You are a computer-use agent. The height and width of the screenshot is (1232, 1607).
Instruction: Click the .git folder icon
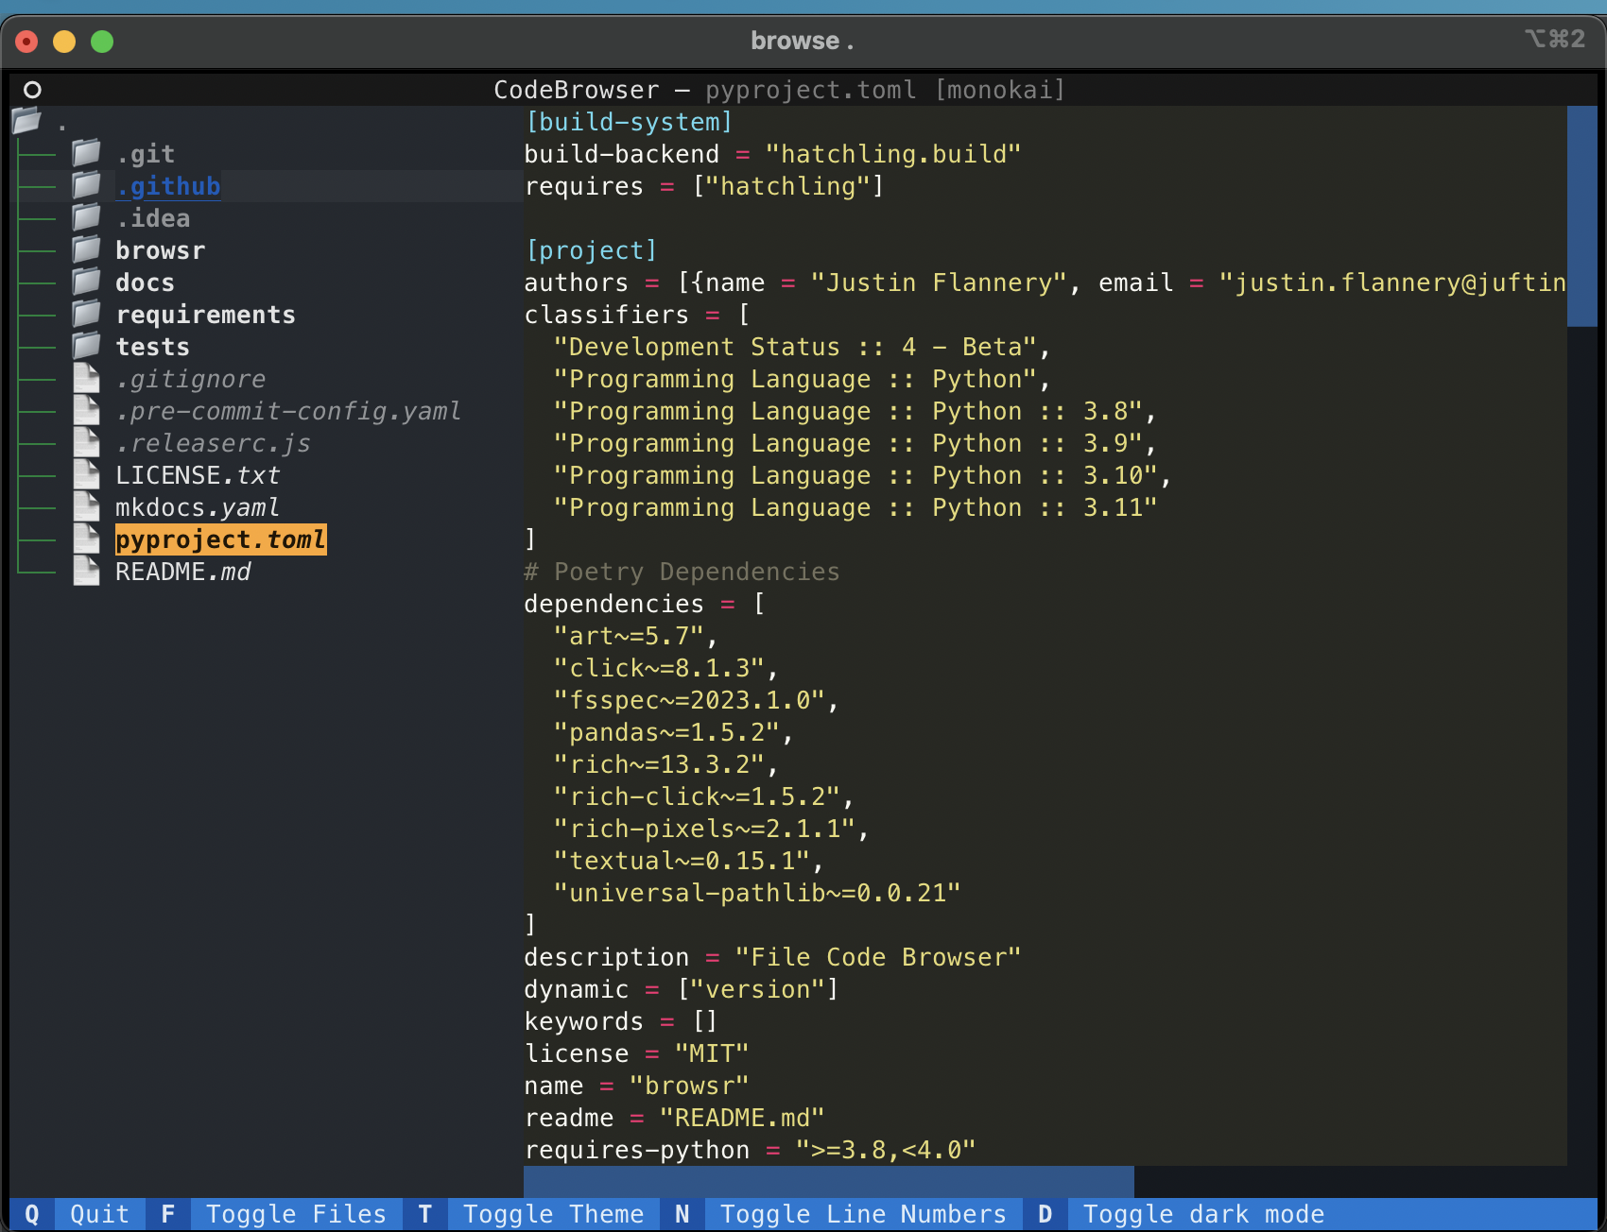click(86, 153)
